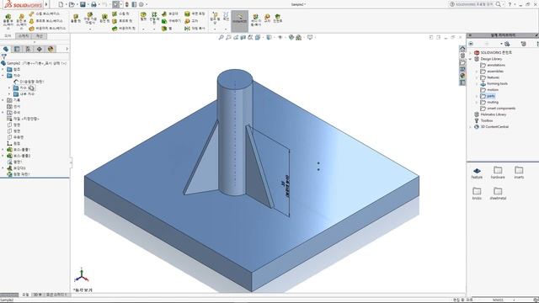Choose the Swept Boss/Base tool
Image resolution: width=539 pixels, height=303 pixels.
(x=45, y=13)
